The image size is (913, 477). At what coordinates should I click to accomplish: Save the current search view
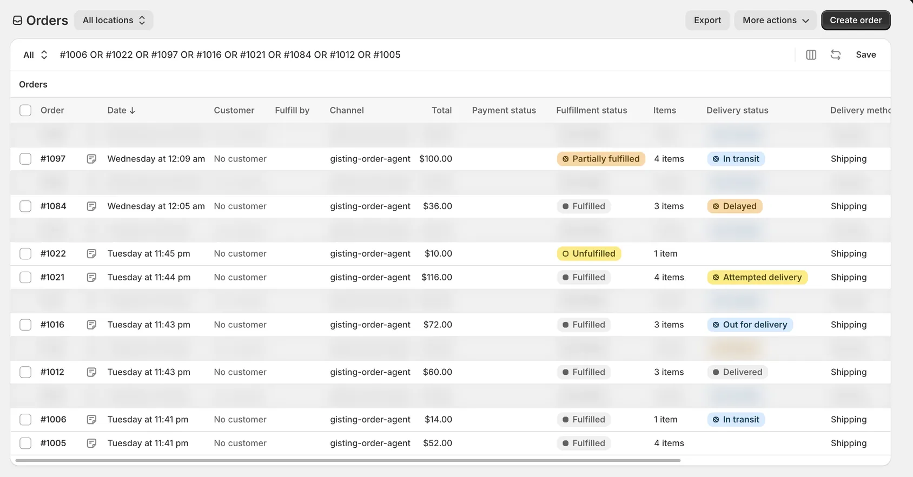pyautogui.click(x=866, y=55)
